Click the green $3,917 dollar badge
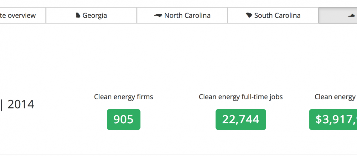357x156 pixels. pyautogui.click(x=333, y=119)
